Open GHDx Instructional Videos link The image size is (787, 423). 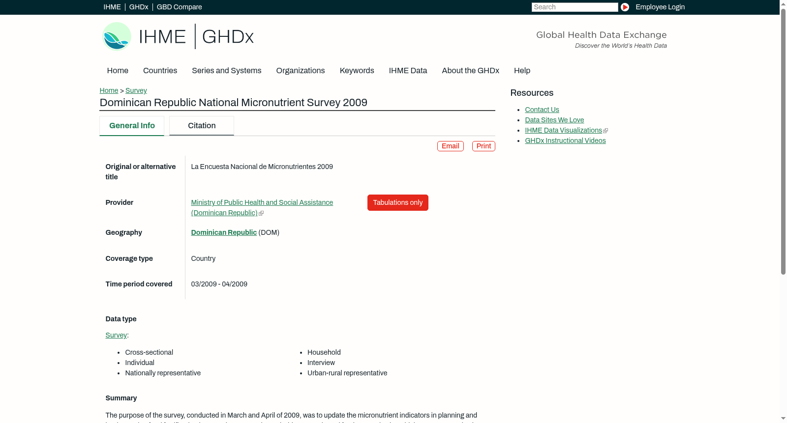pos(565,141)
